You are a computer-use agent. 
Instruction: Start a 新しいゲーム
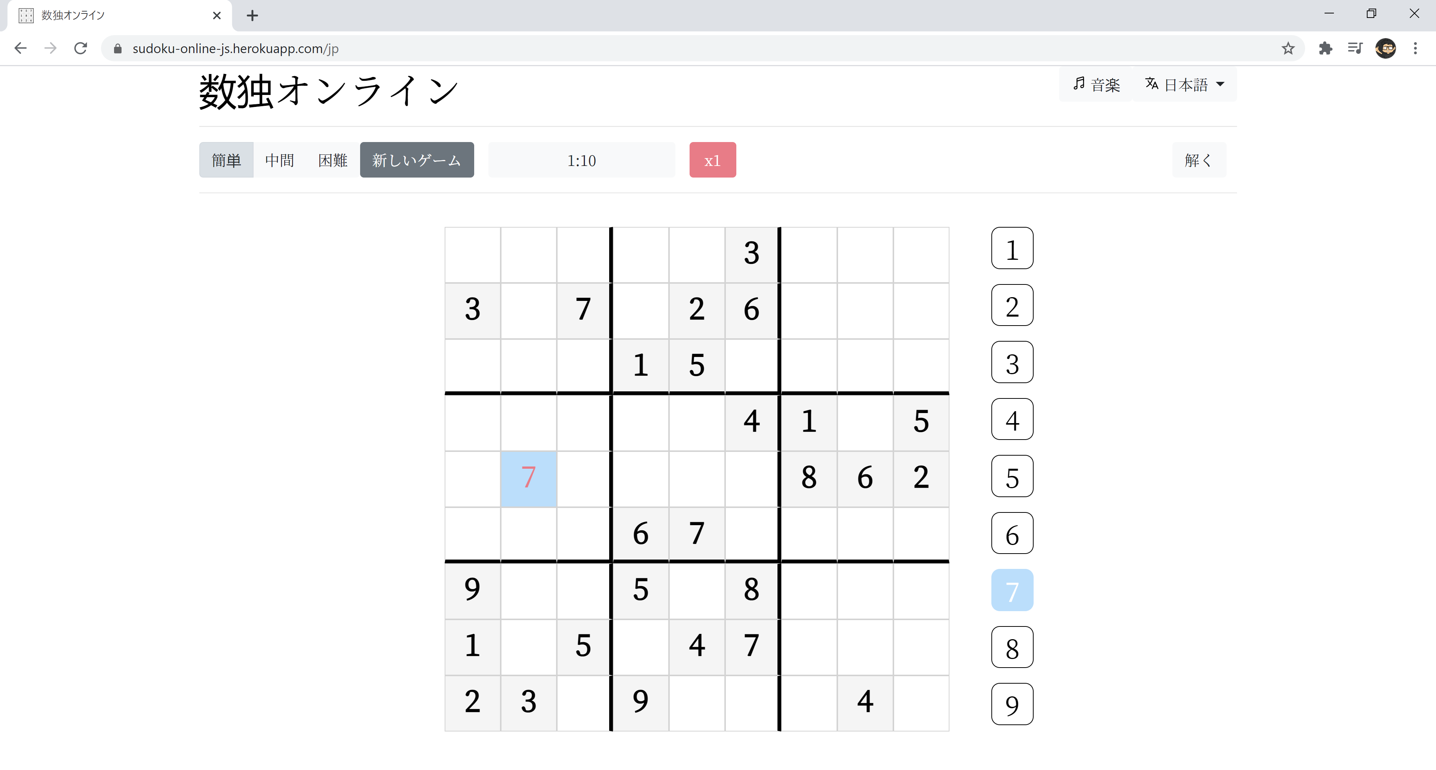417,160
